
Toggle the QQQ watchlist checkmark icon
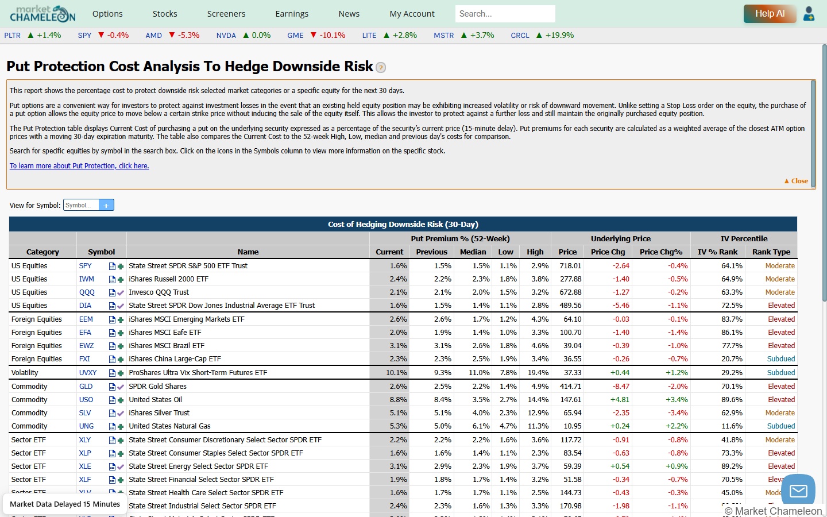[121, 293]
